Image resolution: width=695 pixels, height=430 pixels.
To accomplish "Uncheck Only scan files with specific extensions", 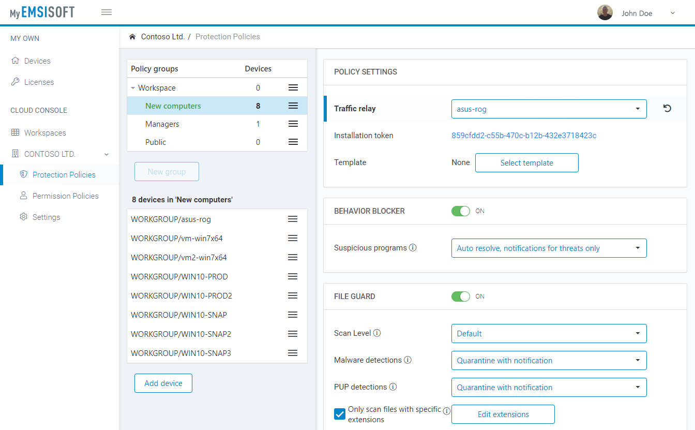I will tap(340, 414).
